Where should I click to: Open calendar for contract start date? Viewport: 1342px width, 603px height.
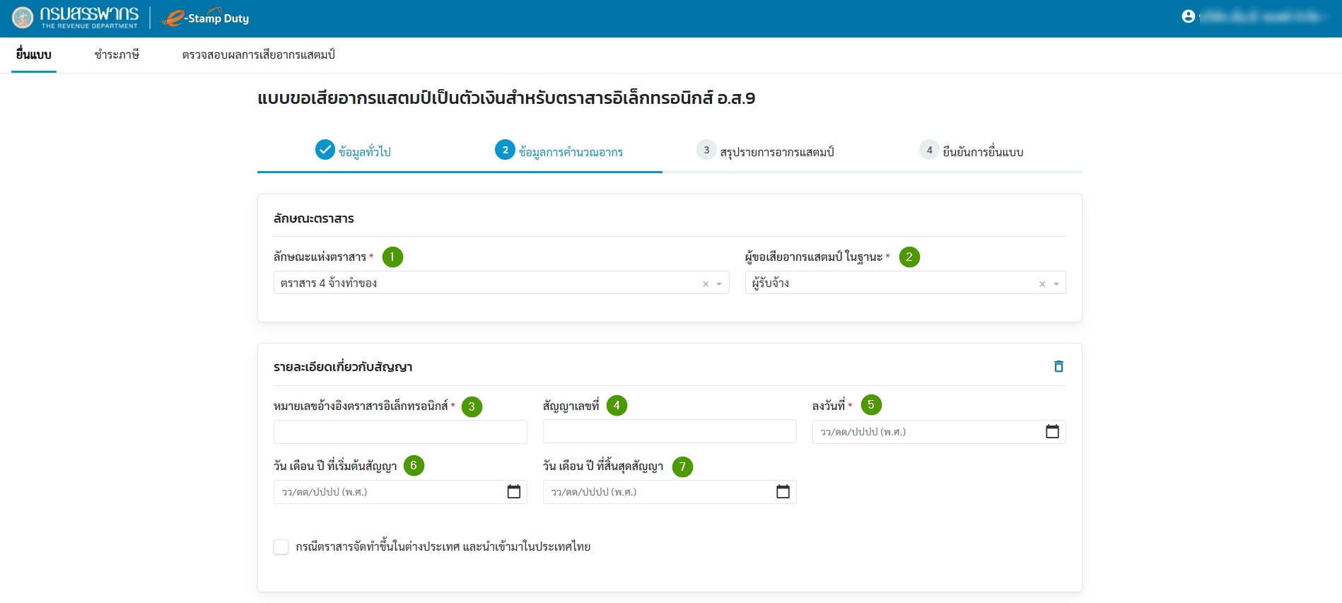point(513,492)
